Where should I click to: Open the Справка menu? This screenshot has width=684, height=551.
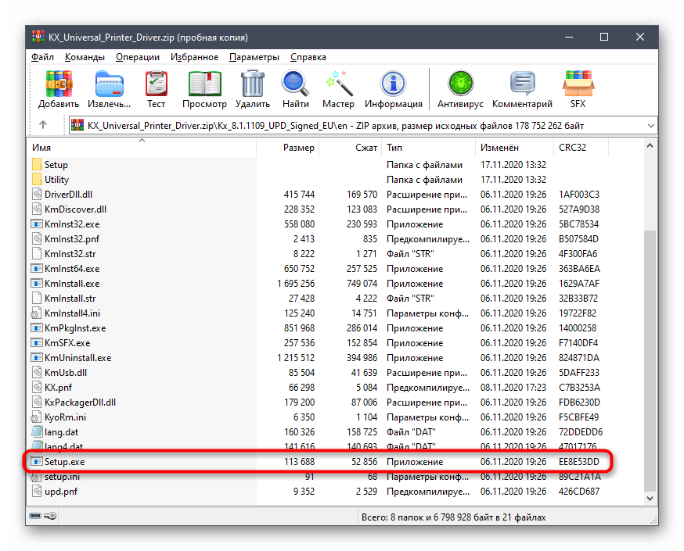308,57
